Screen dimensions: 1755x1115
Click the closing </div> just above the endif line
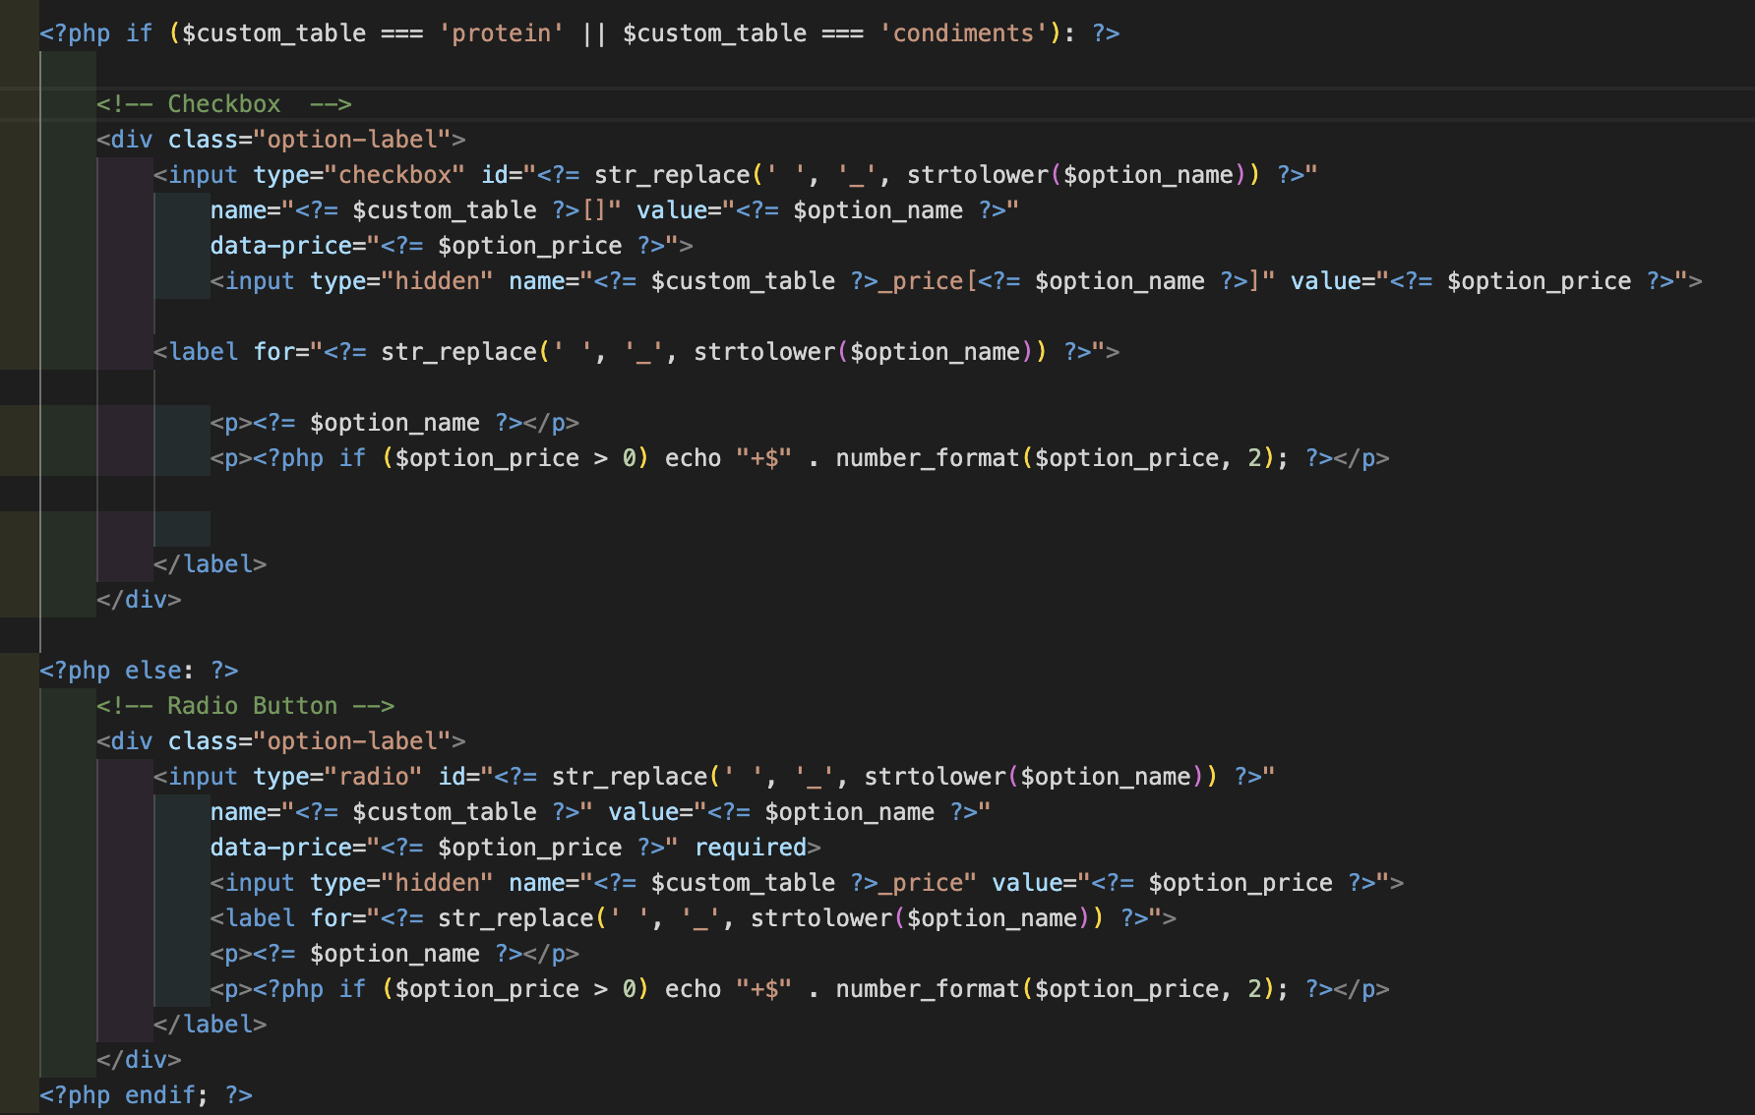(x=139, y=1060)
